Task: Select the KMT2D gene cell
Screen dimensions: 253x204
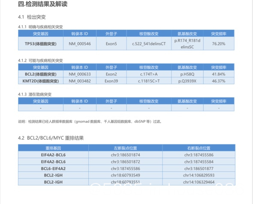Action: coord(41,81)
